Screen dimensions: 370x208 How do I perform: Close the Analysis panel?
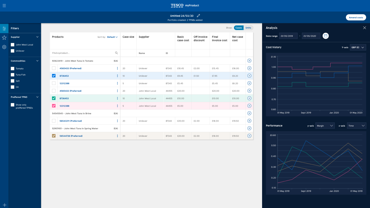coord(365,28)
